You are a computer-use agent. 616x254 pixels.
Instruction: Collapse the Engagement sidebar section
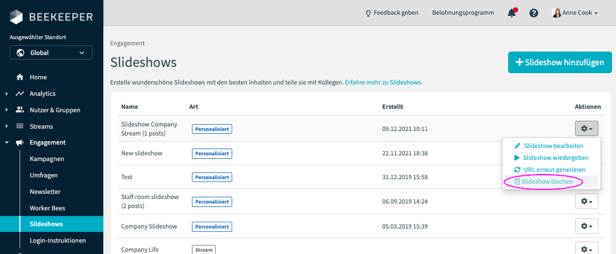(6, 143)
